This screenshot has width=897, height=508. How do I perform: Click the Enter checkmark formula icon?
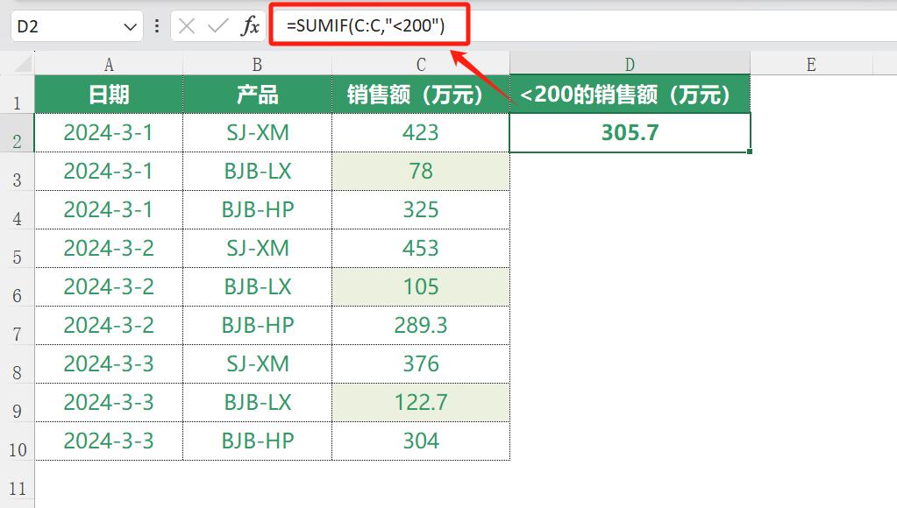tap(218, 25)
